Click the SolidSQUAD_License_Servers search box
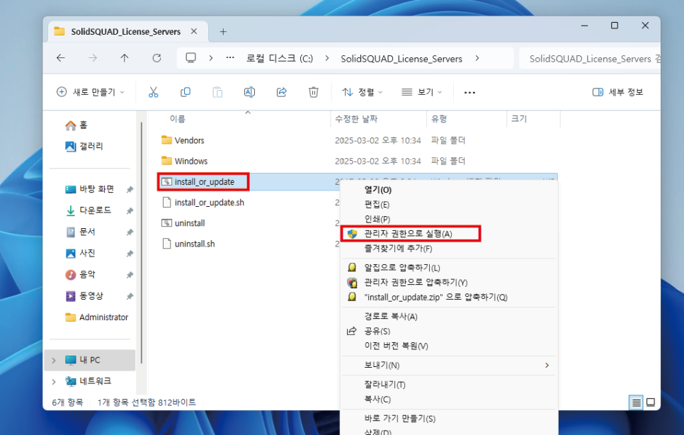Screen dimensions: 684x435 pos(589,59)
